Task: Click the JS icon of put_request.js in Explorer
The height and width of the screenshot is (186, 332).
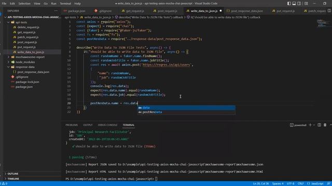Action: pos(15,47)
